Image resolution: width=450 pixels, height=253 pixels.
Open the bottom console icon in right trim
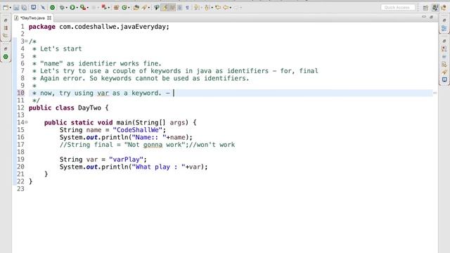pos(444,79)
